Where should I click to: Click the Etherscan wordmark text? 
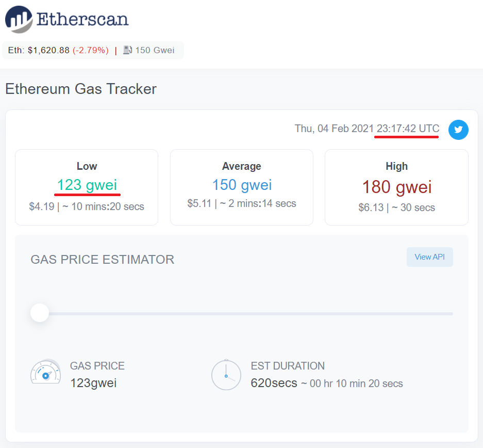82,19
